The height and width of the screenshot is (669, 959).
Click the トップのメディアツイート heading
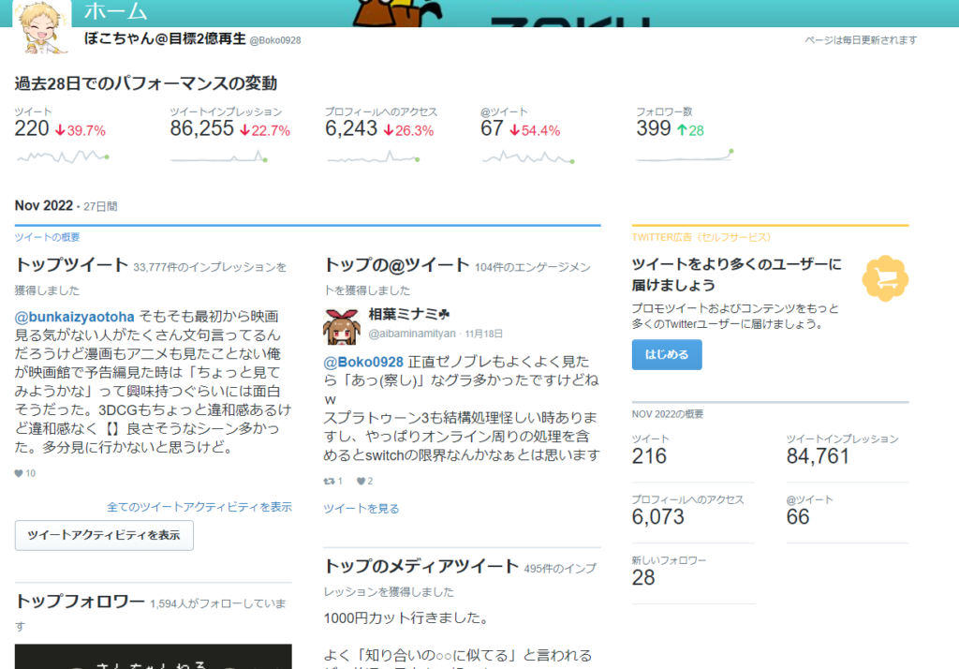(x=421, y=566)
